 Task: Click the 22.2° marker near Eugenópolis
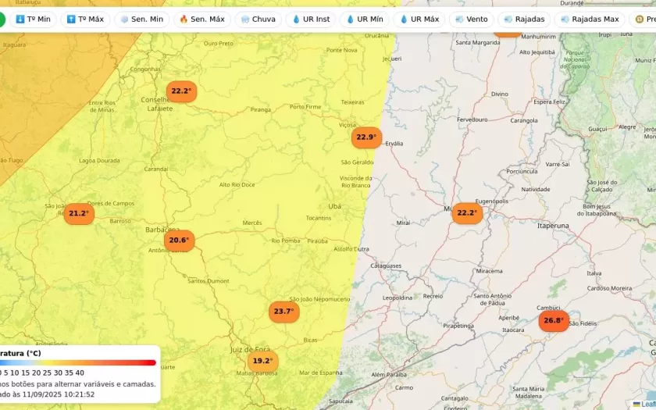point(466,213)
